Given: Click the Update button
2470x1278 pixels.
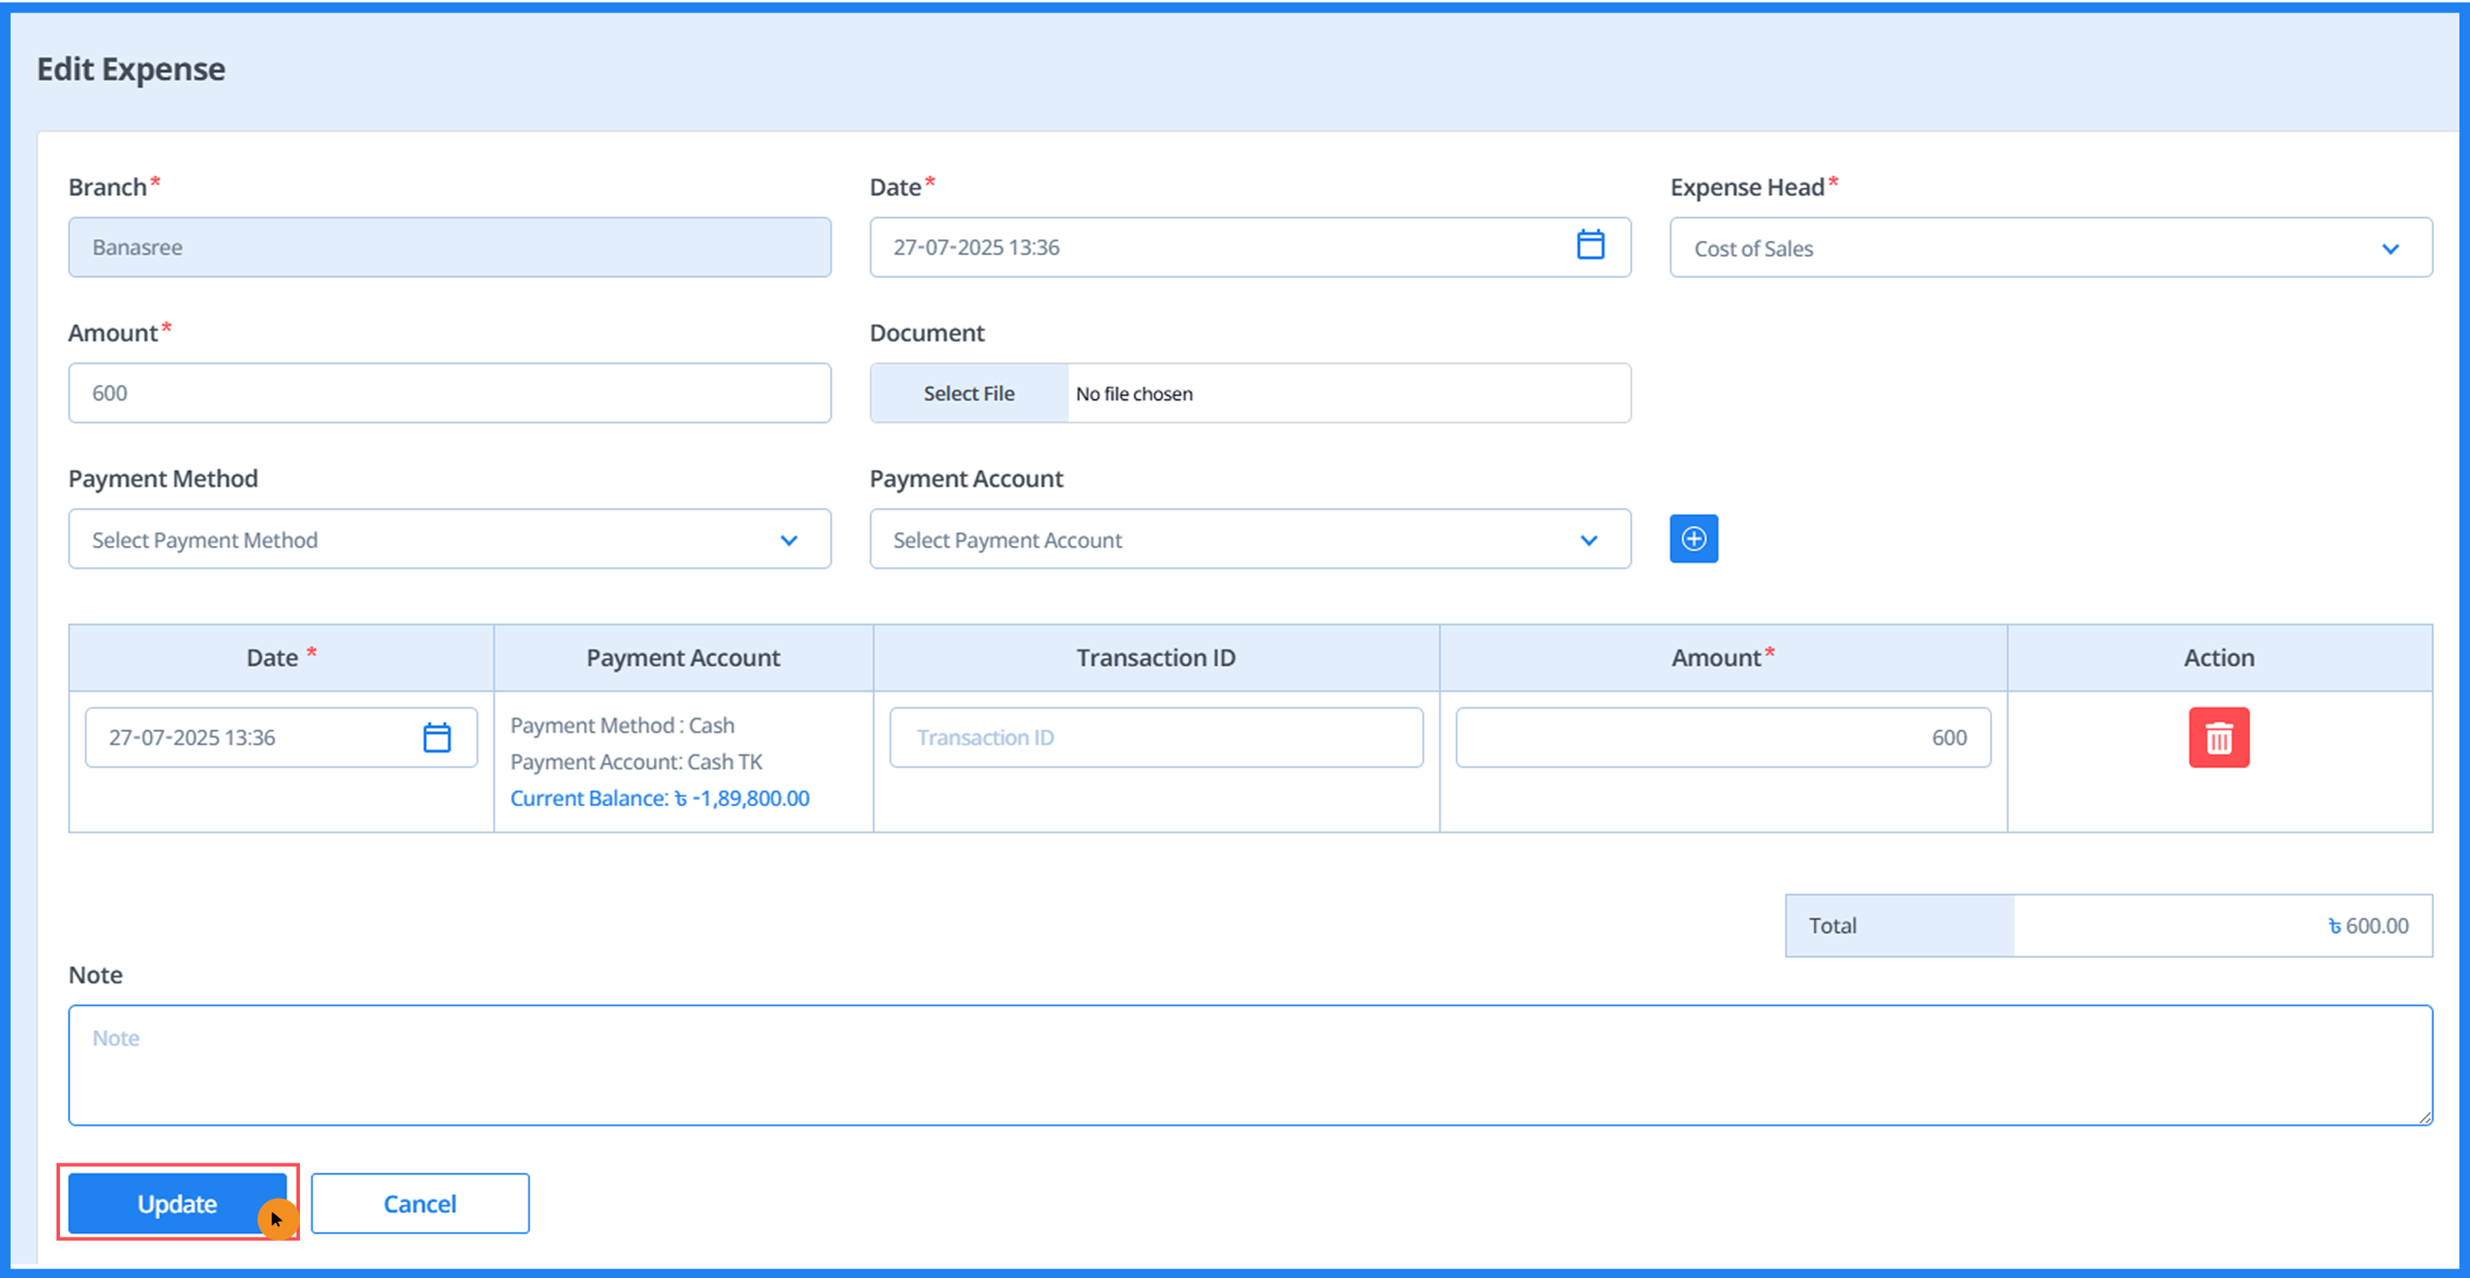Looking at the screenshot, I should click(x=177, y=1203).
